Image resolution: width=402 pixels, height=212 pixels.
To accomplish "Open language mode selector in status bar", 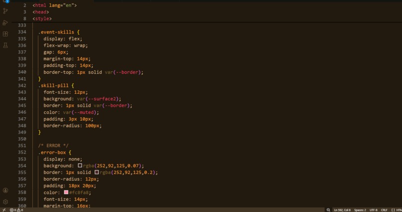I will (397, 210).
